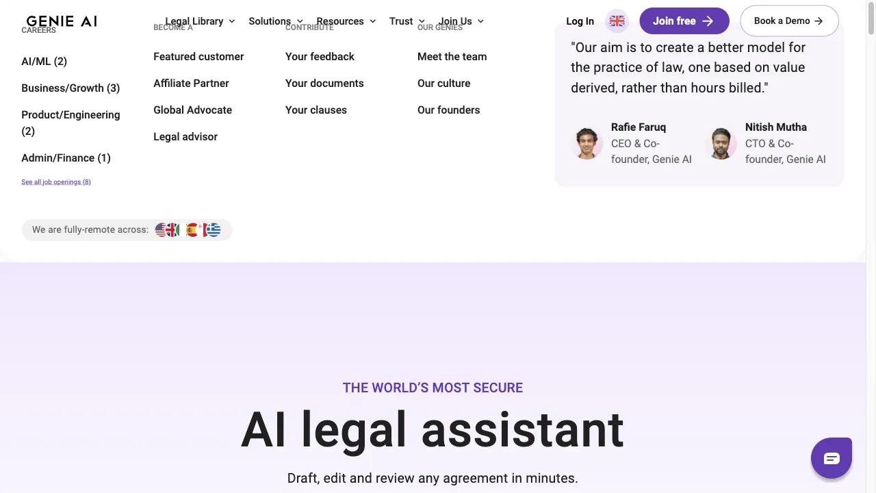The height and width of the screenshot is (493, 876).
Task: Click THE WORLD'S MOST SECURE text
Action: coord(433,388)
